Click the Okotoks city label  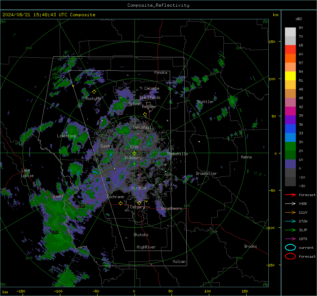pos(141,235)
